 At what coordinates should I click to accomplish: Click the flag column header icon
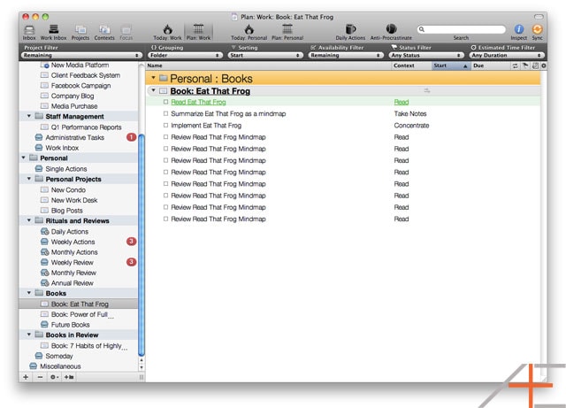[x=525, y=65]
